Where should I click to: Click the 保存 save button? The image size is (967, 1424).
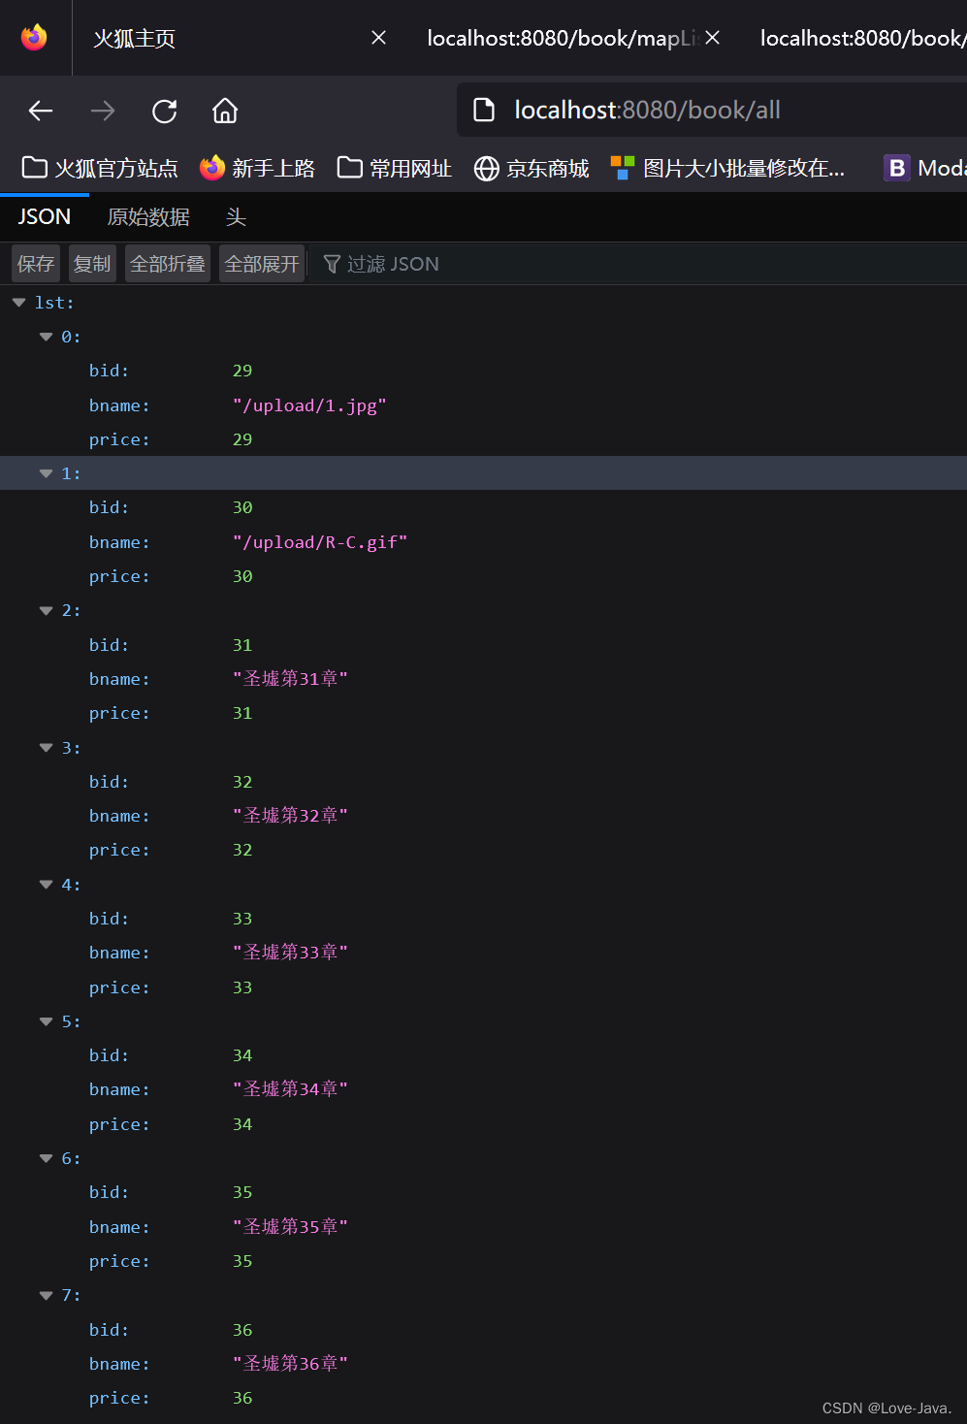[x=36, y=264]
